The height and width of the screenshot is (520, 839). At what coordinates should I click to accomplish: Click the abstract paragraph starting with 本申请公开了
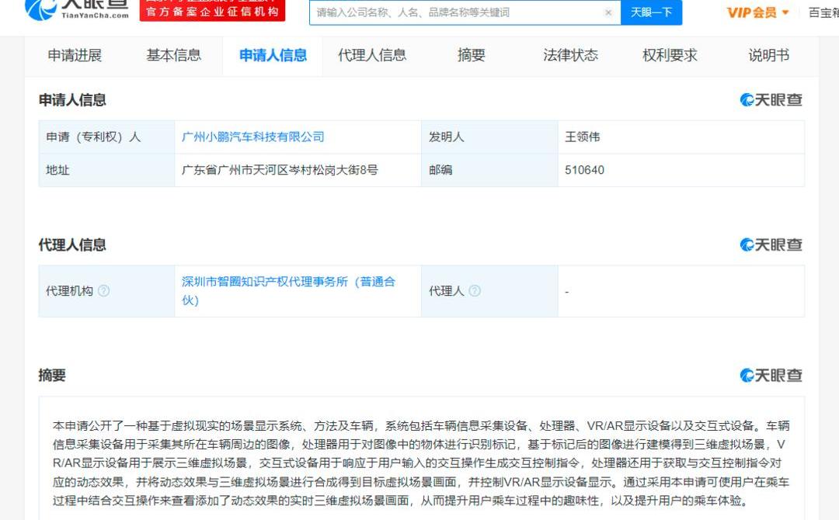click(421, 463)
